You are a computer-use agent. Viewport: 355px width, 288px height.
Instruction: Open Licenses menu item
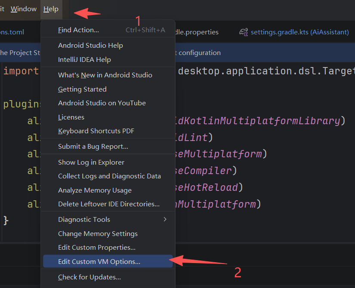(x=108, y=117)
